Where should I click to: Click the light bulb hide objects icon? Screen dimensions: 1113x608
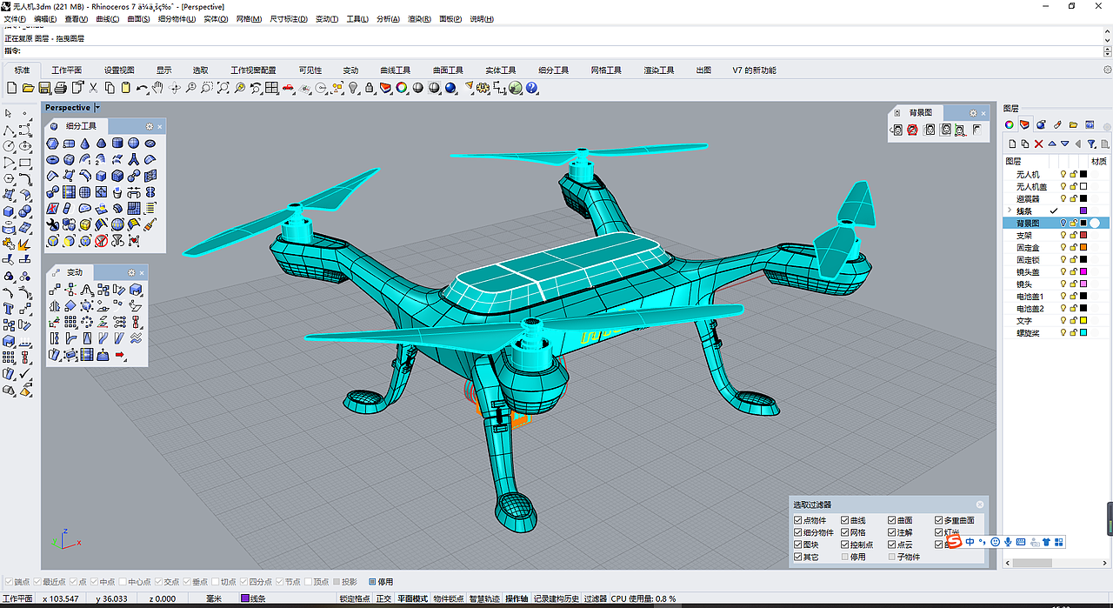(353, 88)
